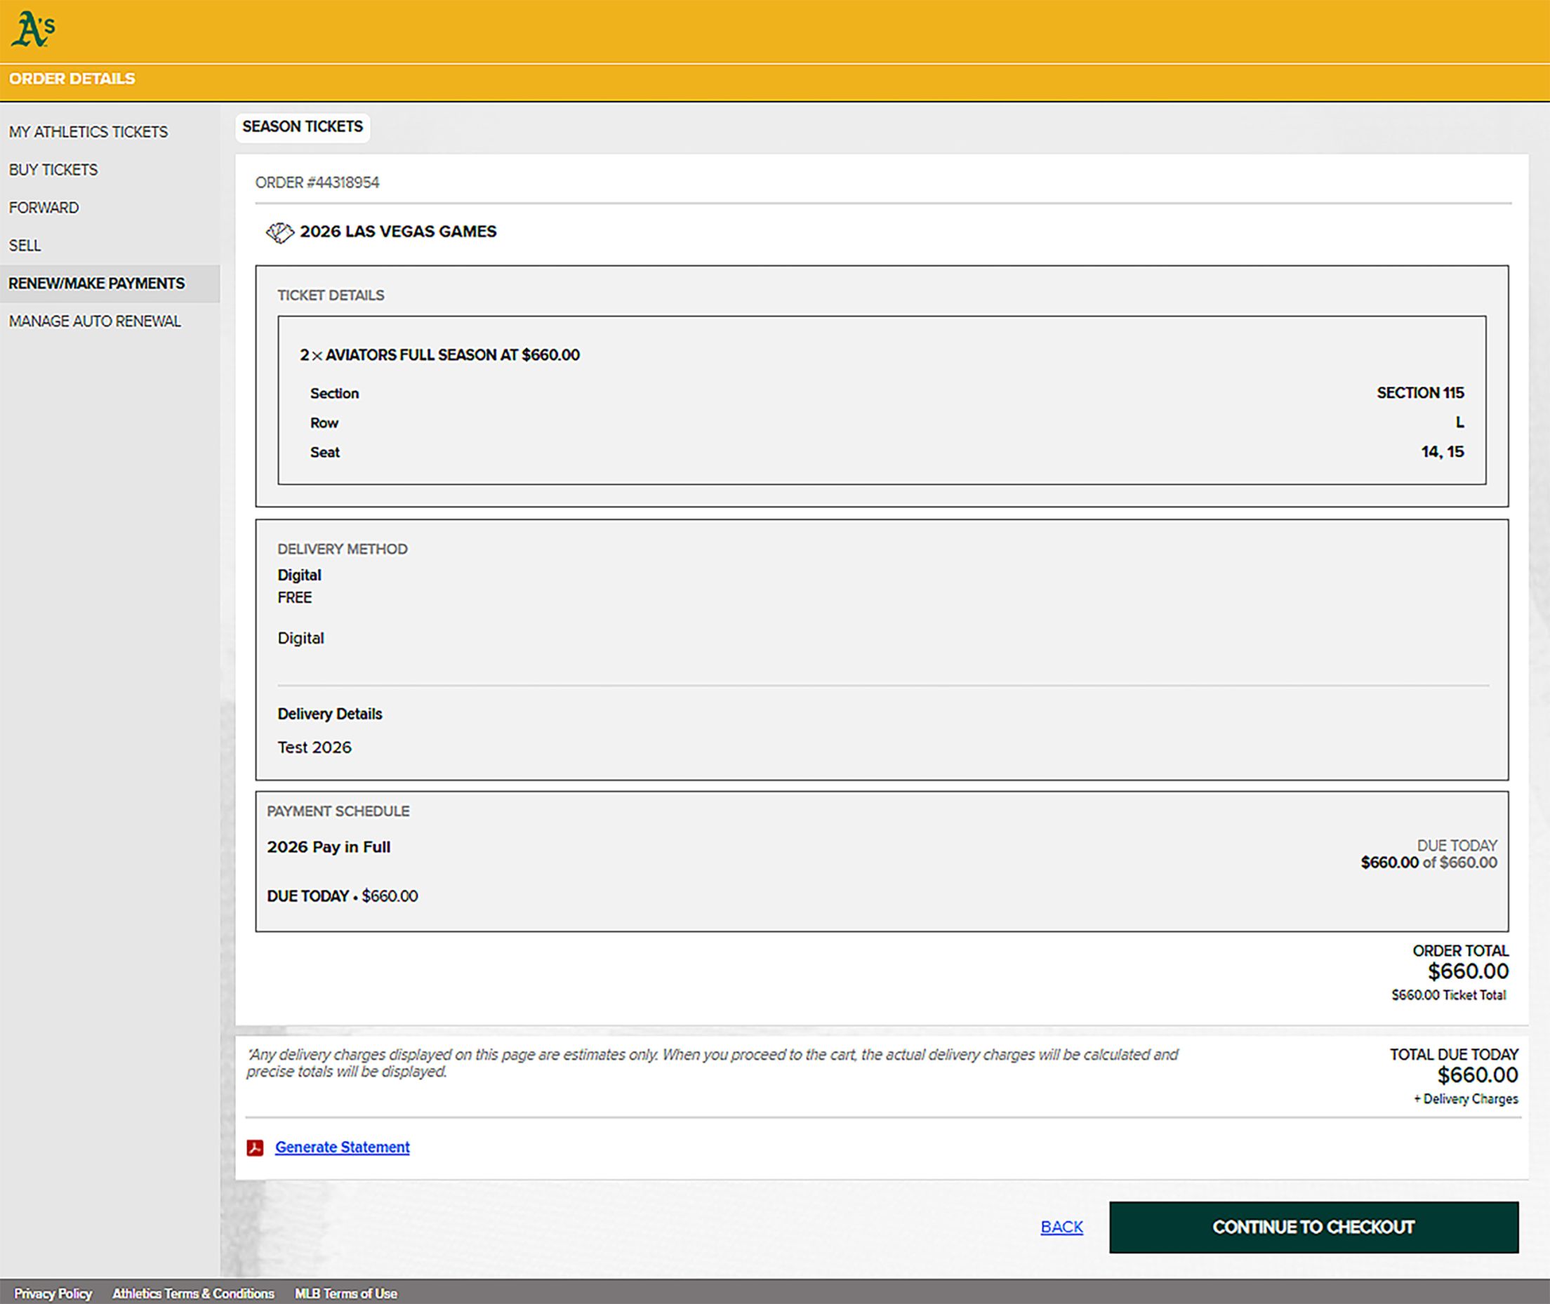
Task: Click the Back link
Action: click(1061, 1226)
